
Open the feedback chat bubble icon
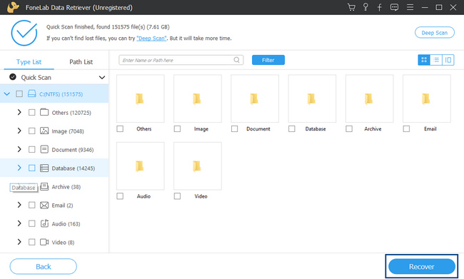[x=394, y=7]
